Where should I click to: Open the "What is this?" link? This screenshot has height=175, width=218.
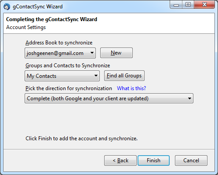coord(131,88)
